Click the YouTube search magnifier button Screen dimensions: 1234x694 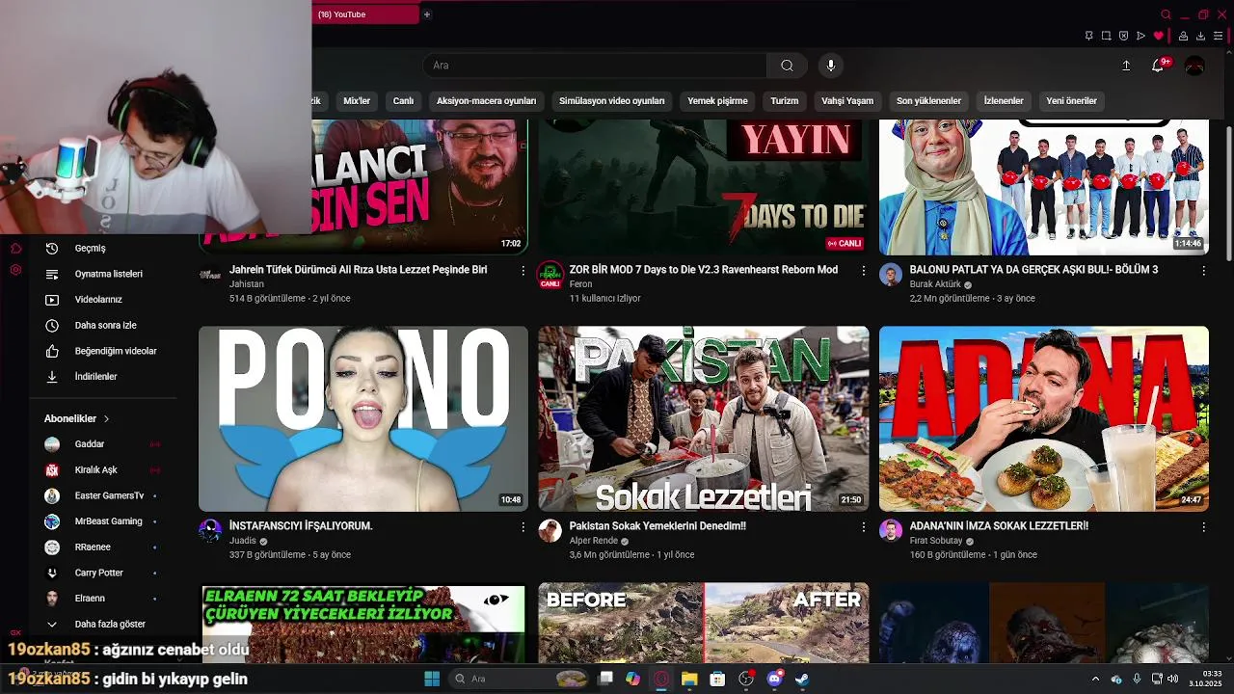(787, 66)
